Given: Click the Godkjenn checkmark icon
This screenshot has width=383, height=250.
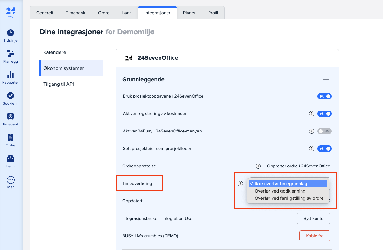Looking at the screenshot, I should point(11,96).
